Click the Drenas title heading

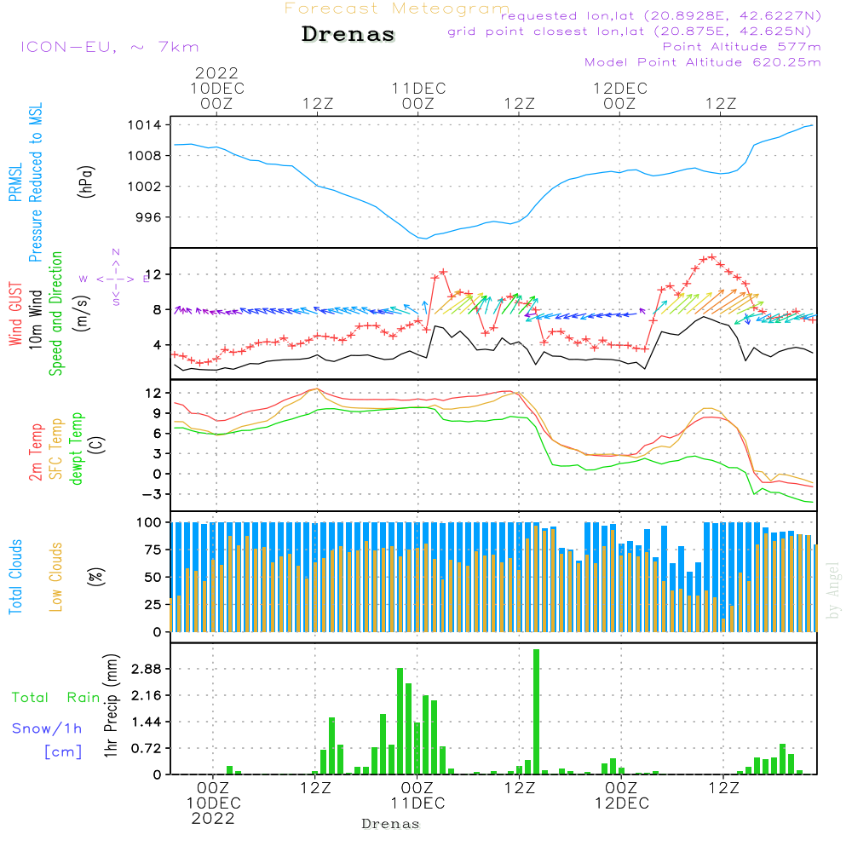[348, 35]
